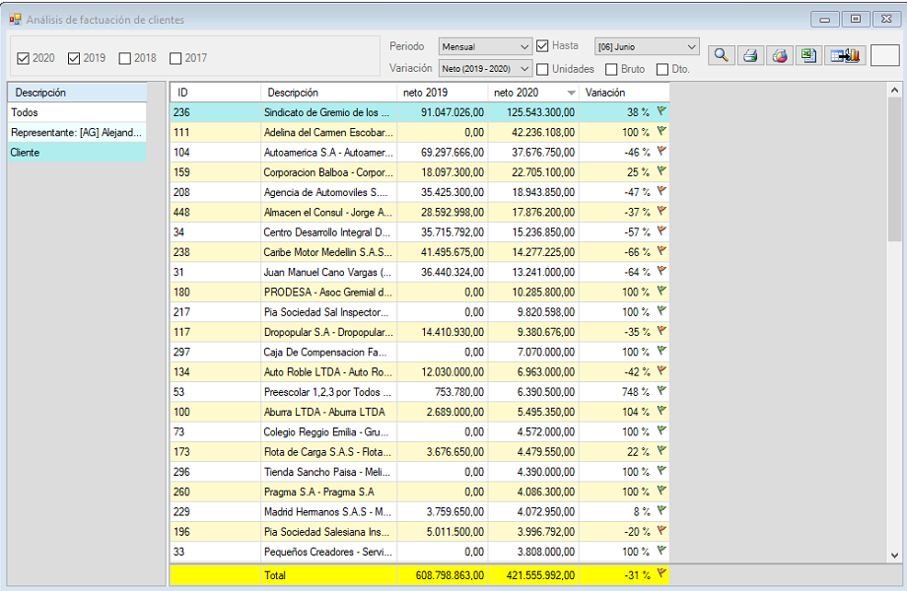Image resolution: width=907 pixels, height=591 pixels.
Task: Export the data with the Excel icon
Action: click(808, 56)
